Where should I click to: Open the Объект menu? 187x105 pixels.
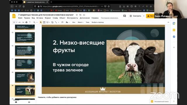(x=62, y=18)
